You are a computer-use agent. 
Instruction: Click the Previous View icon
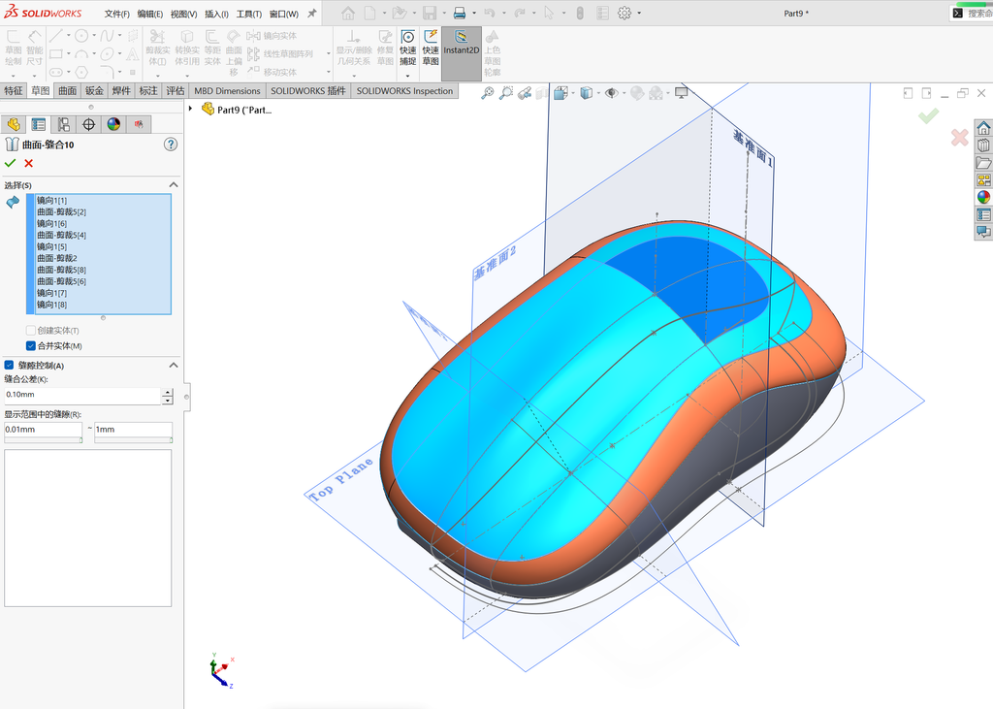pos(525,93)
